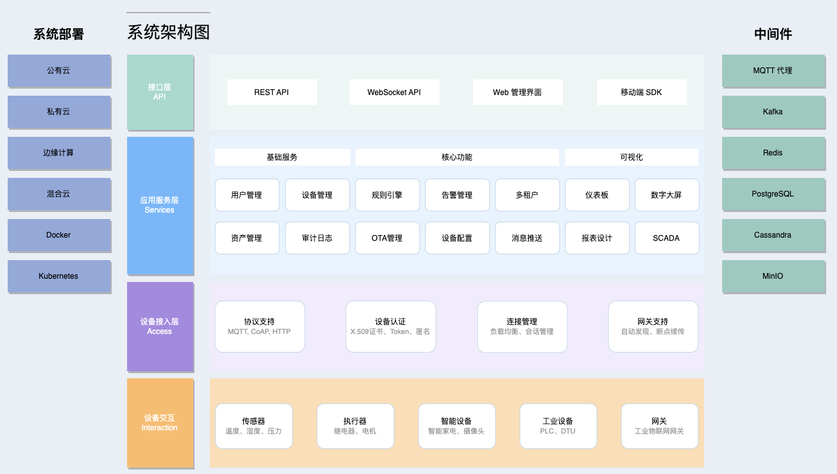Open the Web 管理界面 block

tap(517, 92)
